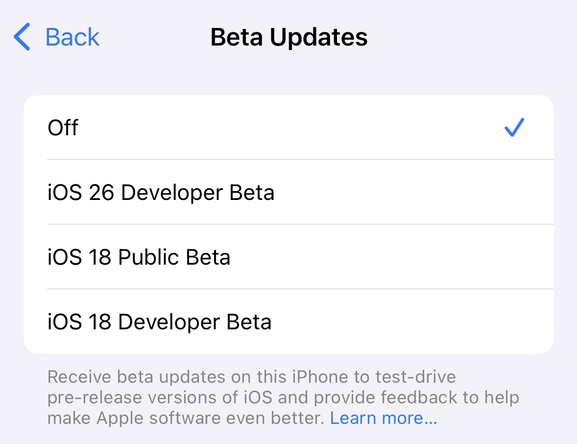Tap the "iOS 18 Public Beta" label text
Image resolution: width=577 pixels, height=444 pixels.
pos(139,257)
